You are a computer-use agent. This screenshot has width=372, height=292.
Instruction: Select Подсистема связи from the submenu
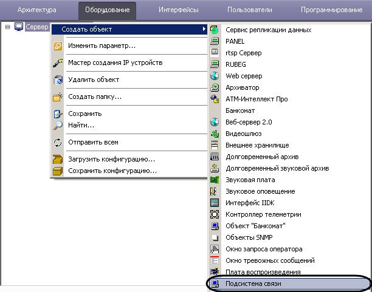[x=253, y=284]
